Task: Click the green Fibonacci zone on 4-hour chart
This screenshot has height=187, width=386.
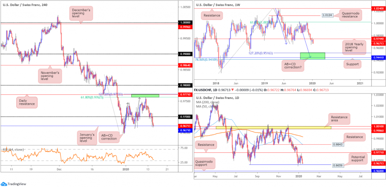Action: click(x=145, y=96)
